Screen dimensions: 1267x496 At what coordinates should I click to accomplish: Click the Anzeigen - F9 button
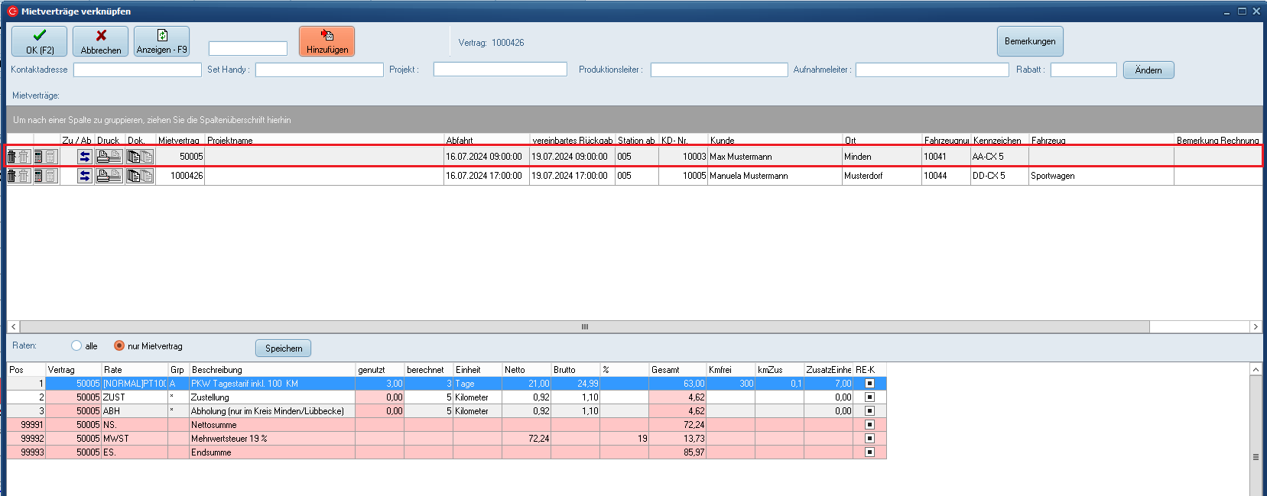coord(161,41)
